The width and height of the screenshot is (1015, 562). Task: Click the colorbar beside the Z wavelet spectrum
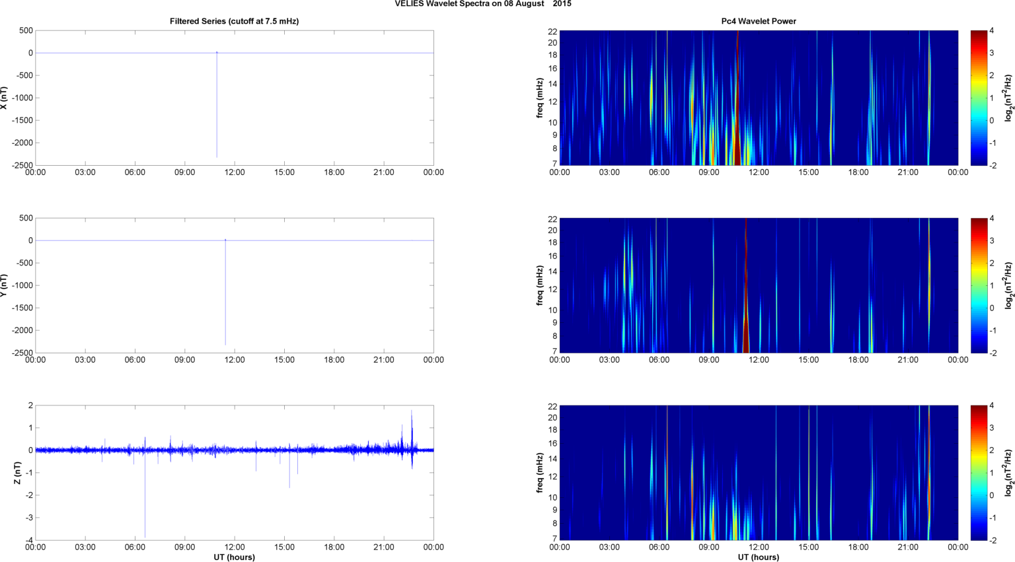click(x=979, y=473)
